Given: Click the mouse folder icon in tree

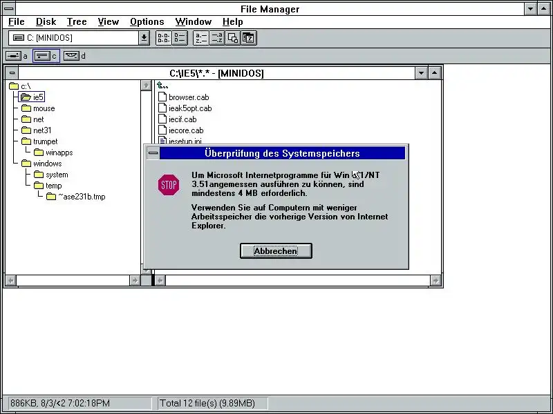Looking at the screenshot, I should (26, 108).
